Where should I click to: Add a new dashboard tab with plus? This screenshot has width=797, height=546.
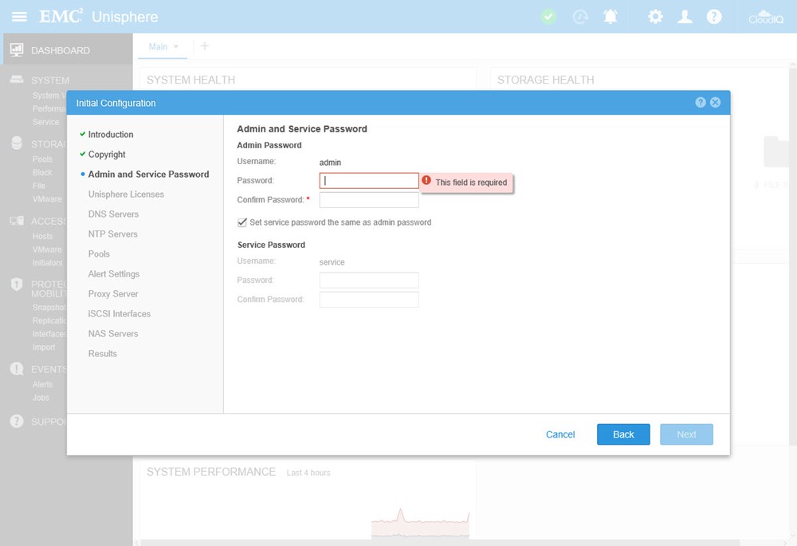[x=204, y=46]
